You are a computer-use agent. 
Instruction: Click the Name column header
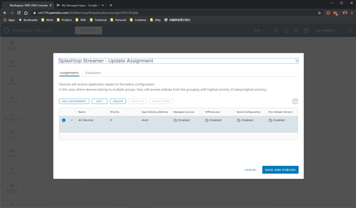pyautogui.click(x=82, y=112)
